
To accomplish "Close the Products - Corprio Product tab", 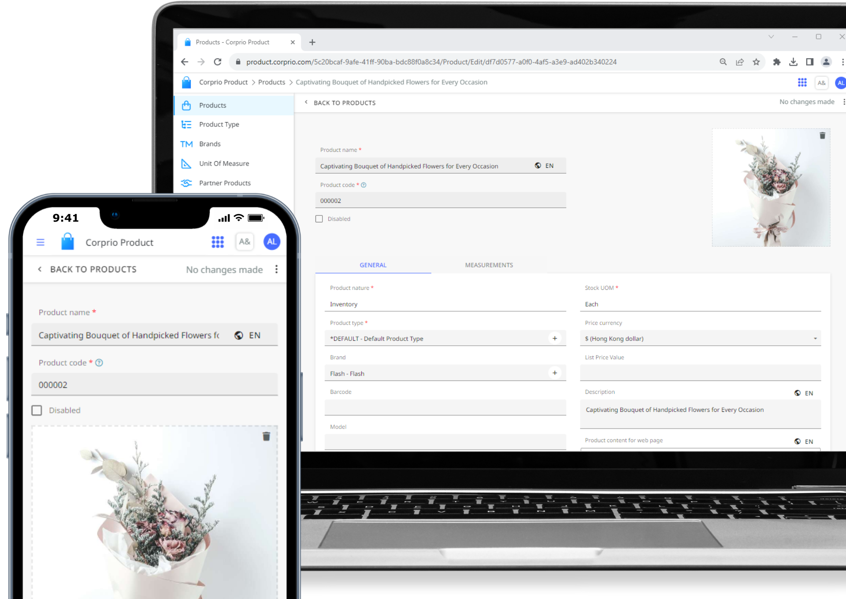I will coord(293,42).
